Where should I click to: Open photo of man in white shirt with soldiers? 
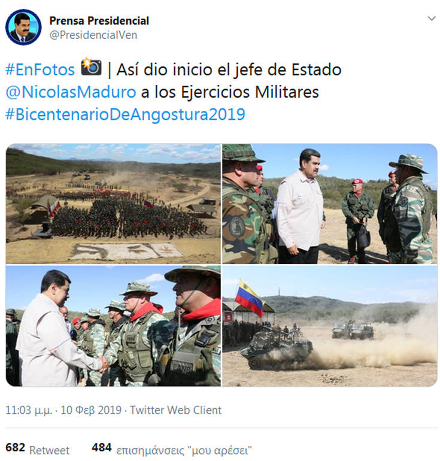pyautogui.click(x=330, y=204)
